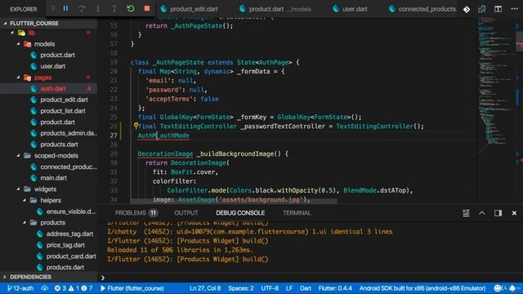Viewport: 523px width, 294px height.
Task: Expand the DEPENDENCIES section
Action: pyautogui.click(x=5, y=277)
